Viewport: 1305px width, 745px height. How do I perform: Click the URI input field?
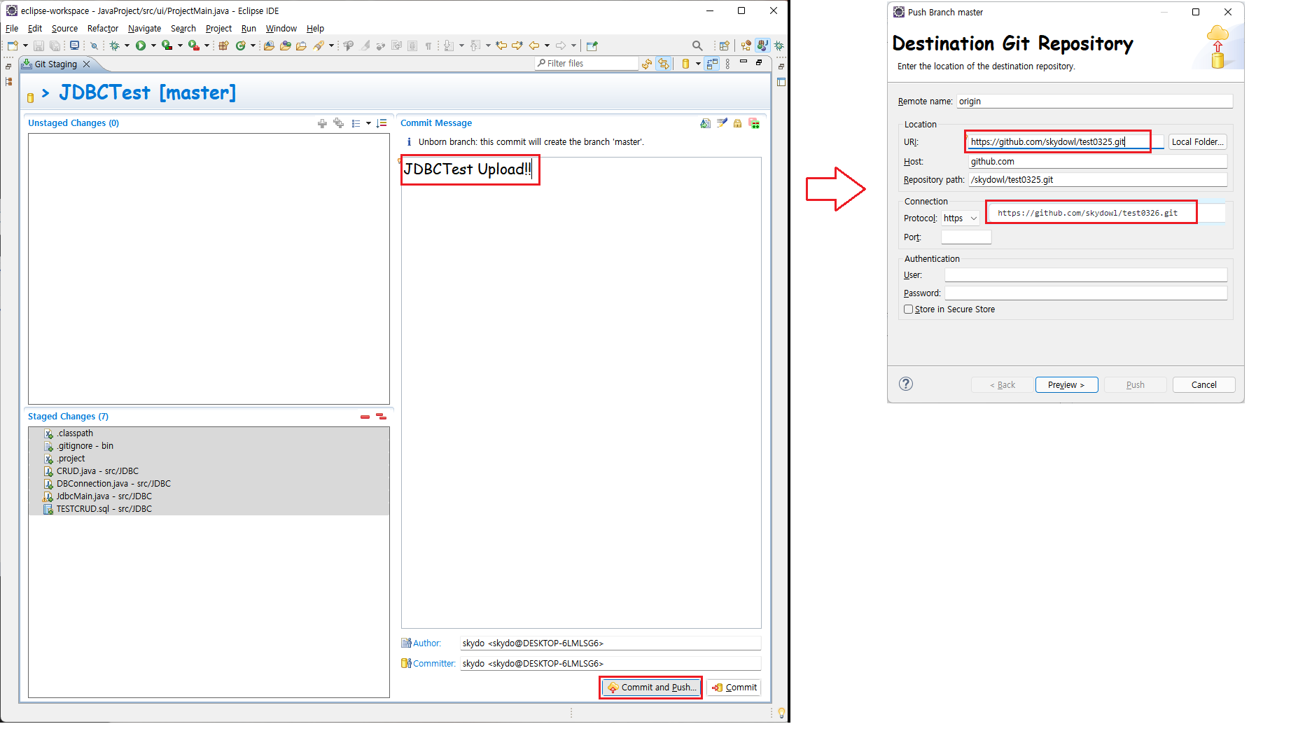pyautogui.click(x=1066, y=142)
